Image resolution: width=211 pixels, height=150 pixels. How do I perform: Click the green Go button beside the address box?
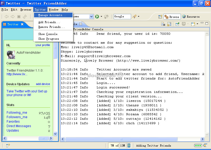click(x=97, y=17)
